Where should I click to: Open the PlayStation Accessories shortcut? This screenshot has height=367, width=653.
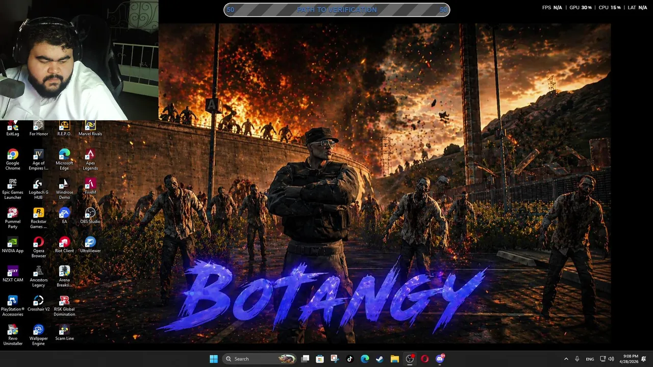click(x=13, y=306)
